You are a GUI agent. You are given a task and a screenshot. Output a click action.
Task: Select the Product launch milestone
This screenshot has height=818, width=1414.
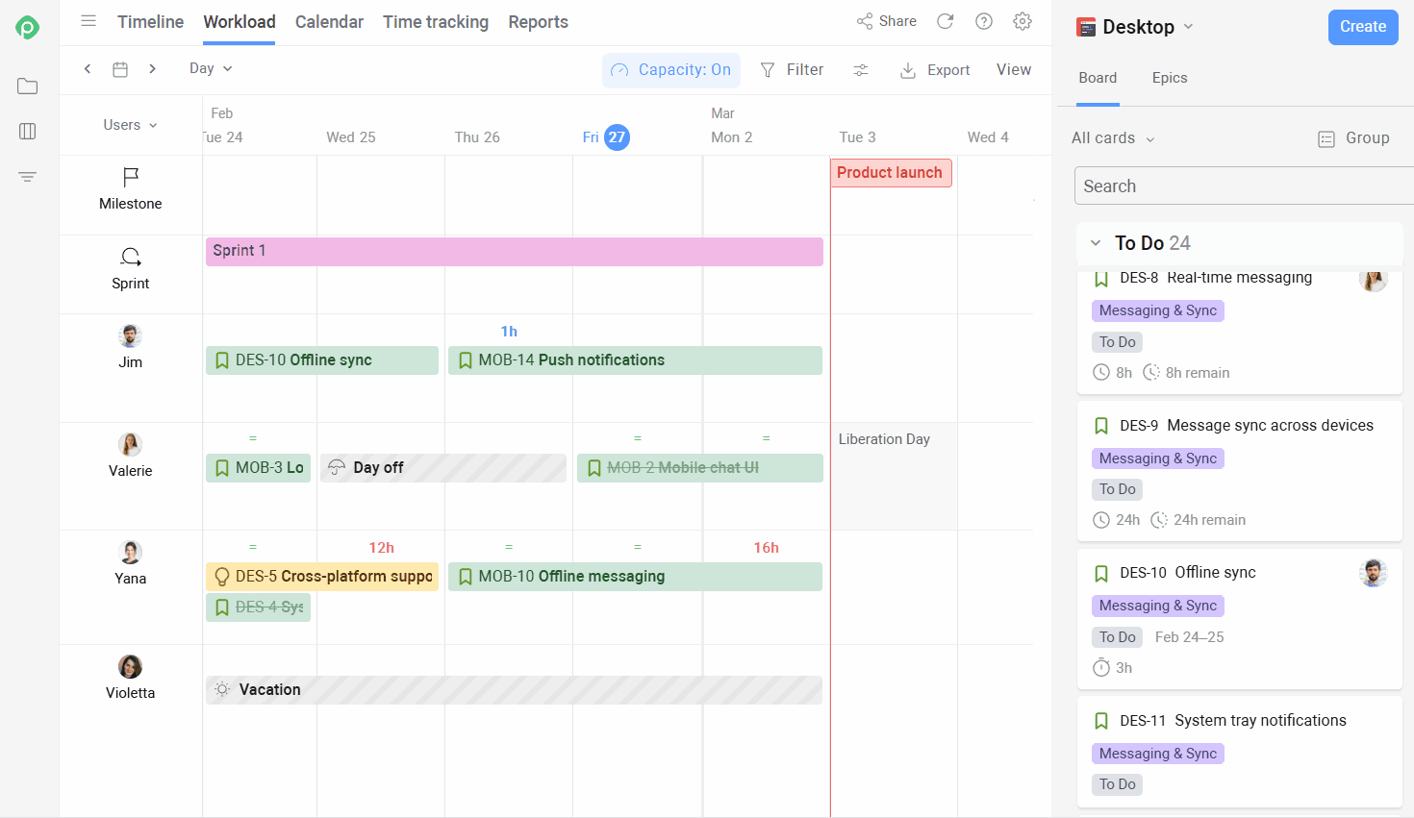pyautogui.click(x=891, y=173)
